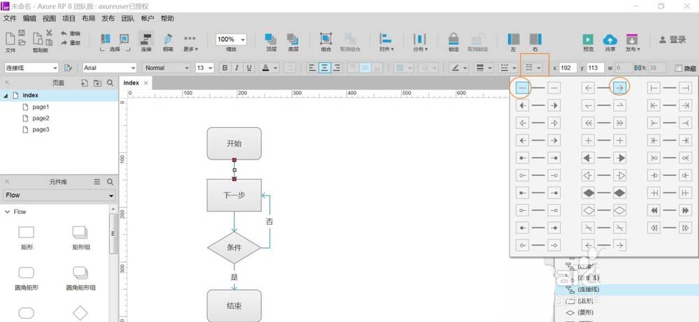Choose the large solid triangle right arrowhead
699x322 pixels.
pos(619,158)
